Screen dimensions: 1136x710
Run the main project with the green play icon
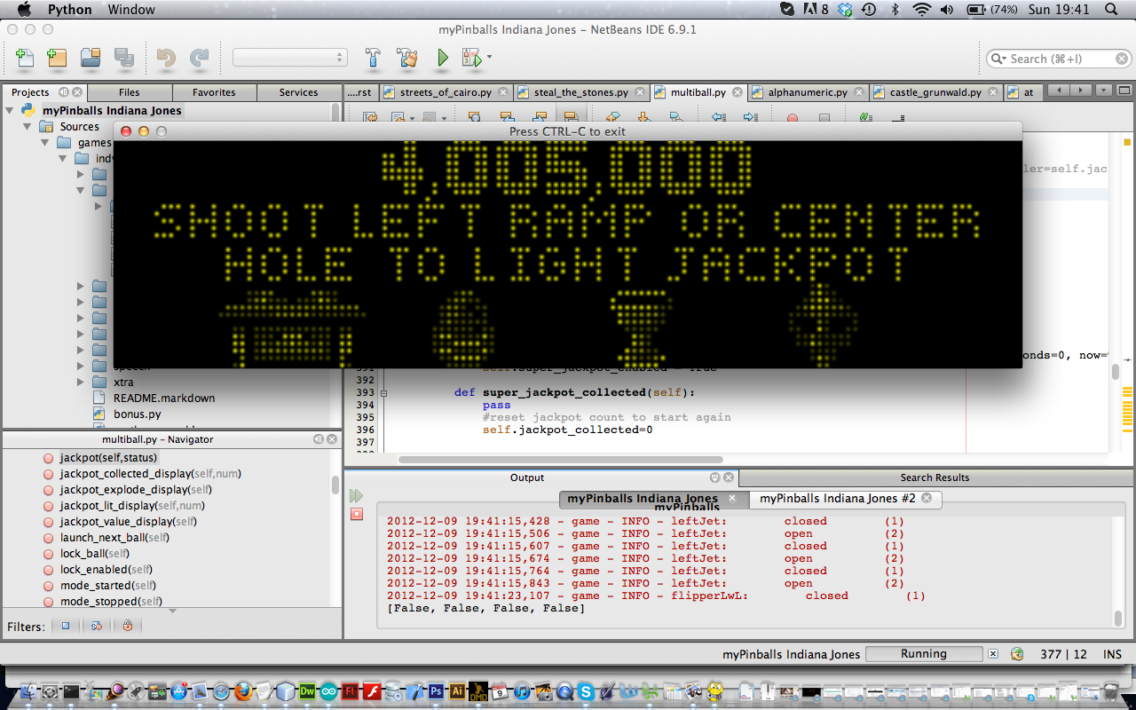pos(442,59)
